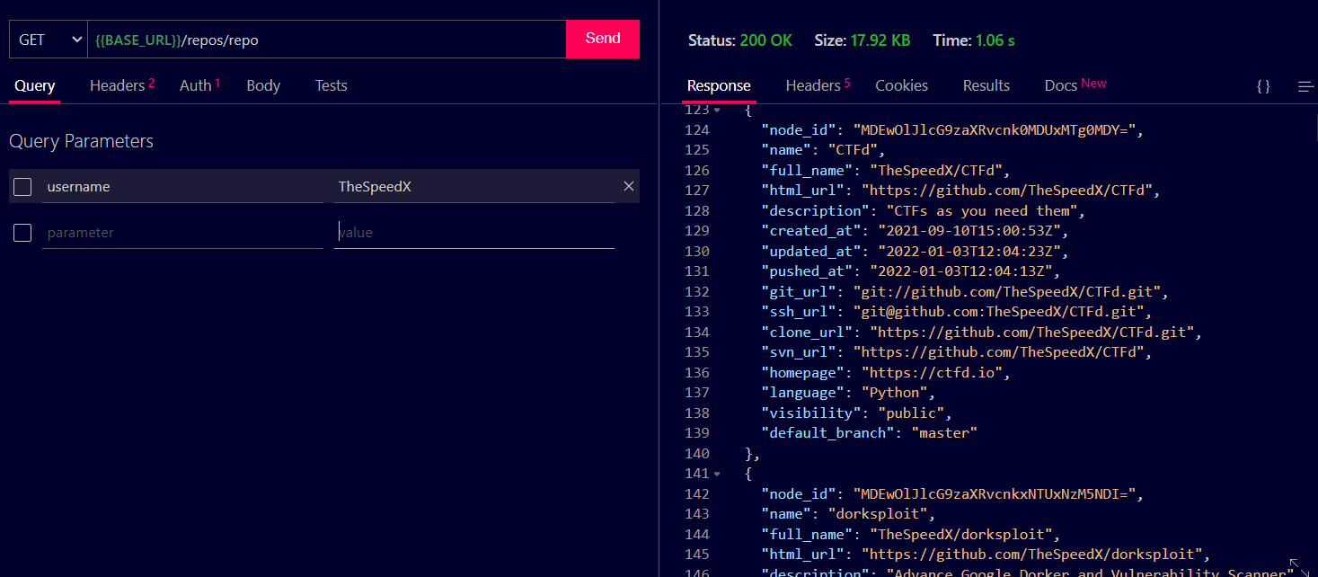Viewport: 1318px width, 577px height.
Task: Send the request
Action: pyautogui.click(x=603, y=39)
